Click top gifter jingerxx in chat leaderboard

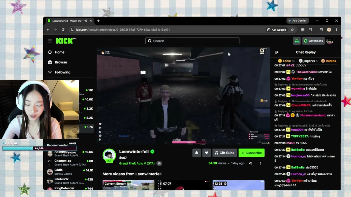(308, 61)
